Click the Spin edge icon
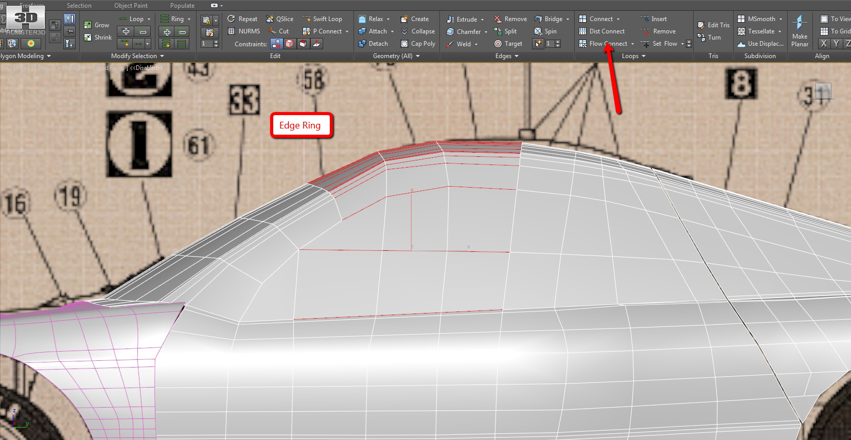The height and width of the screenshot is (440, 851). click(538, 31)
